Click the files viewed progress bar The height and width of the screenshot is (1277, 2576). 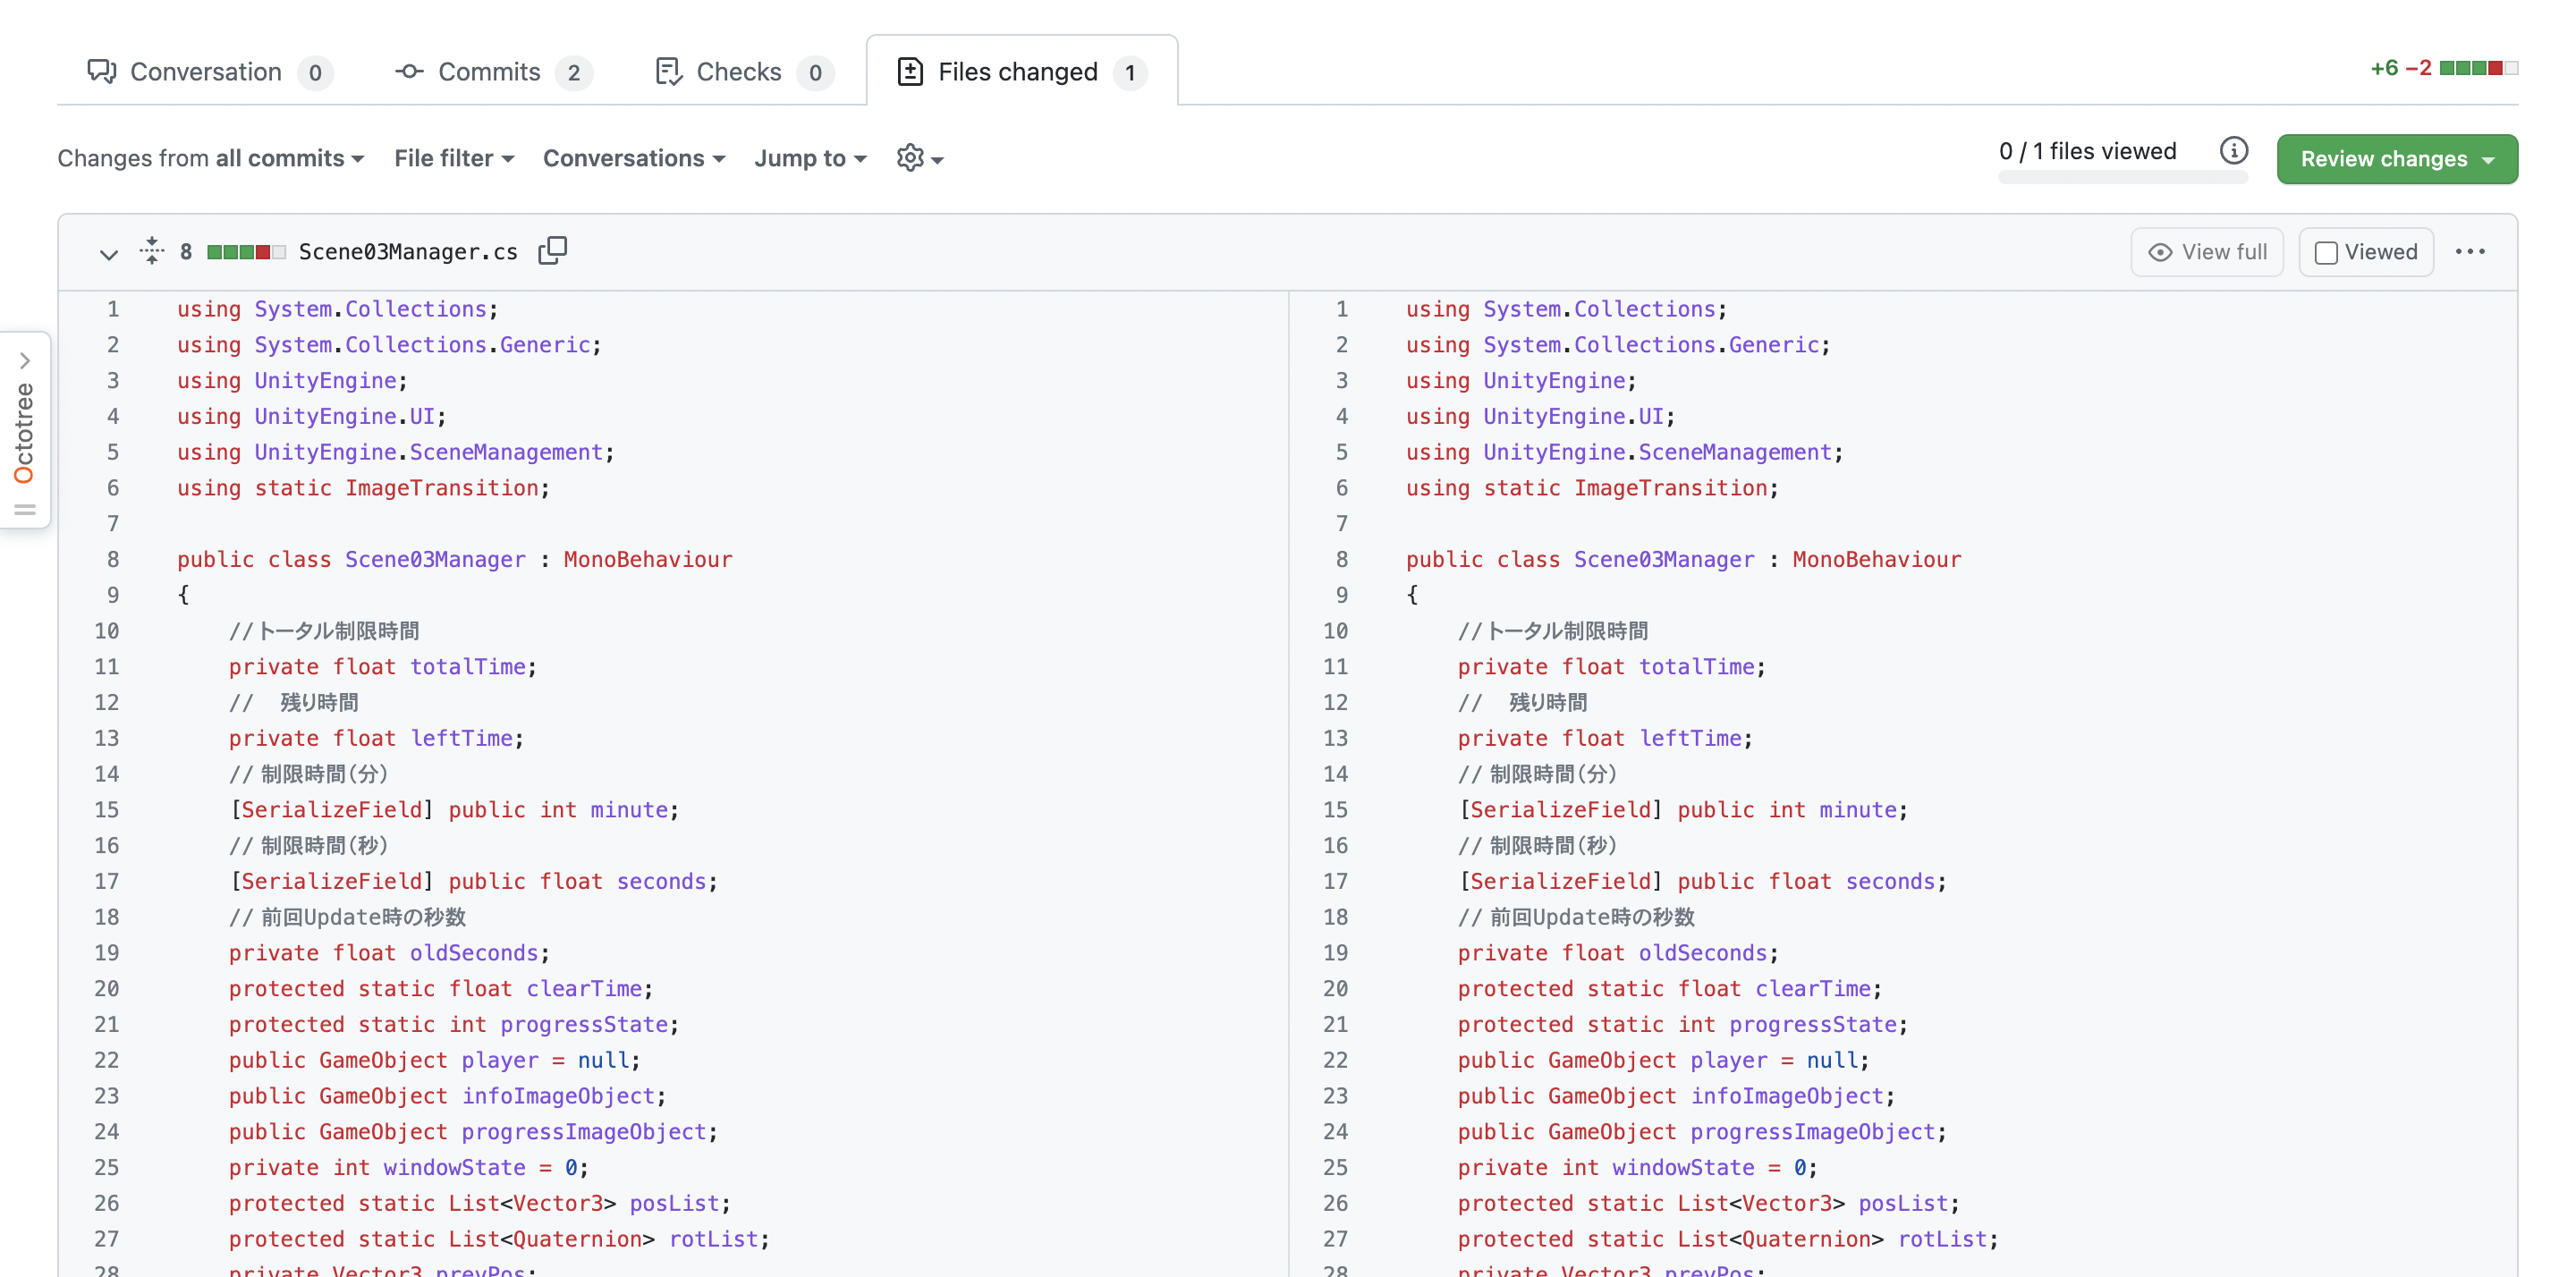point(2122,177)
